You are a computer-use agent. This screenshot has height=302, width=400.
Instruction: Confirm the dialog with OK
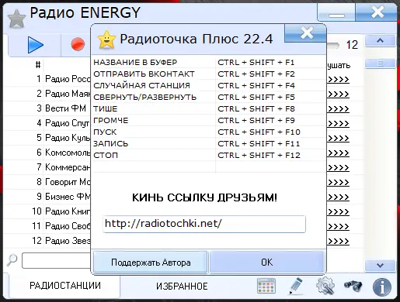point(267,263)
